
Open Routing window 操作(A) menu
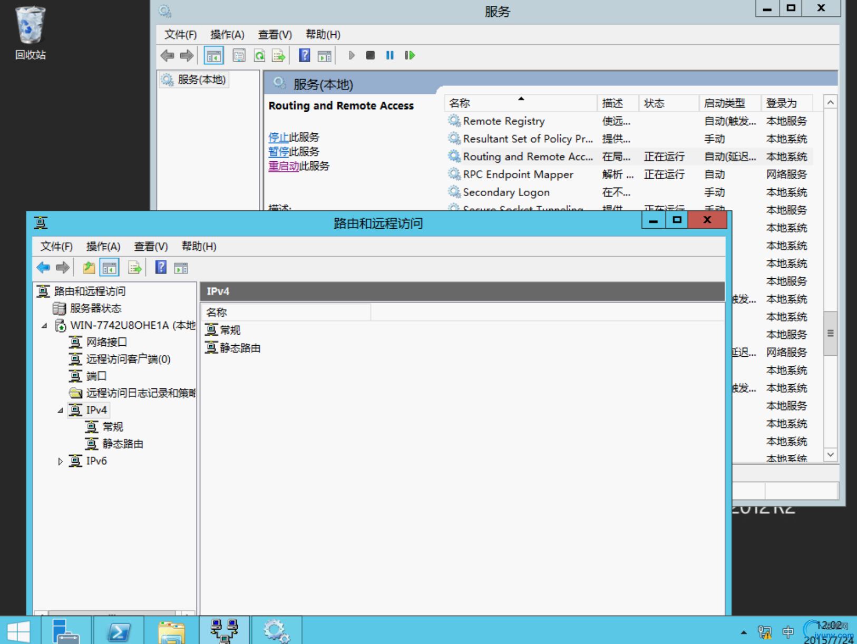(103, 246)
